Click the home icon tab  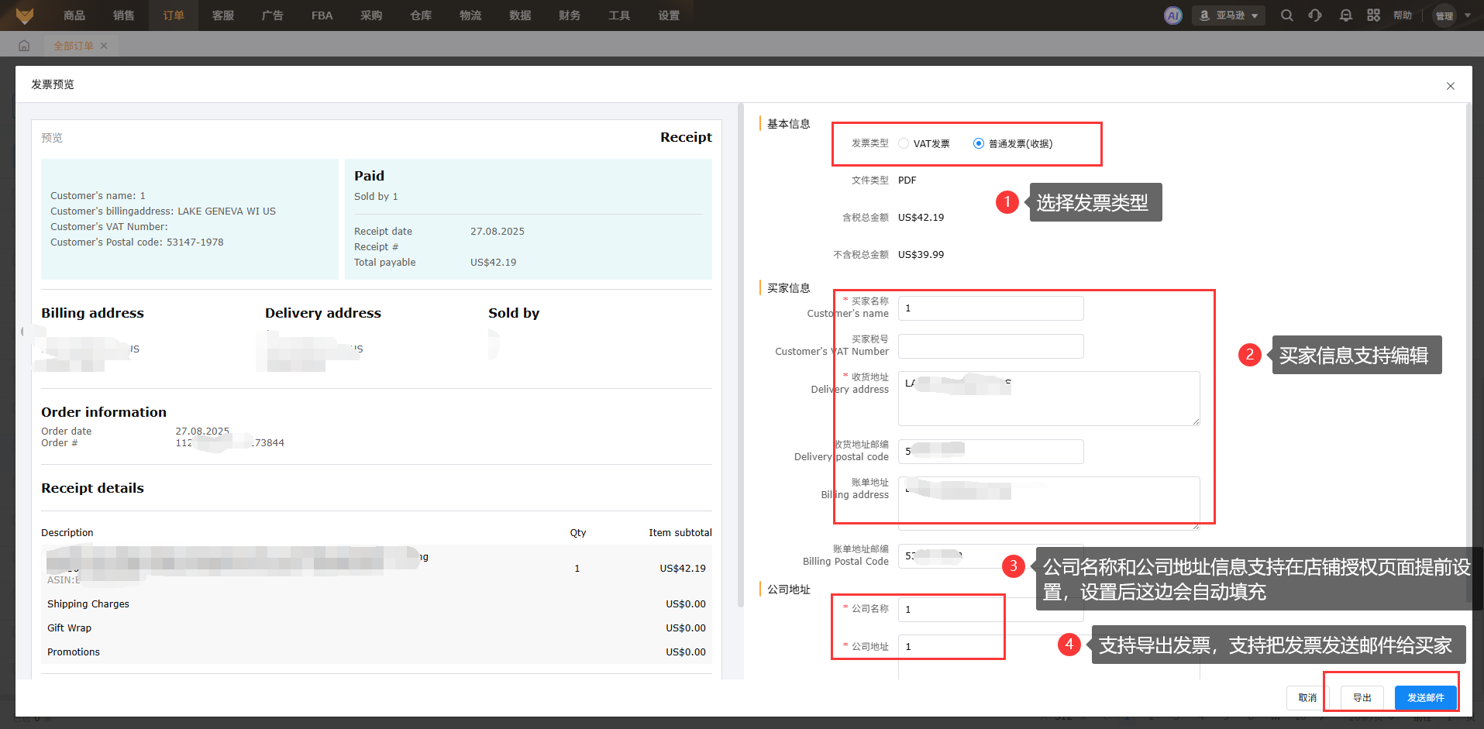[x=24, y=46]
